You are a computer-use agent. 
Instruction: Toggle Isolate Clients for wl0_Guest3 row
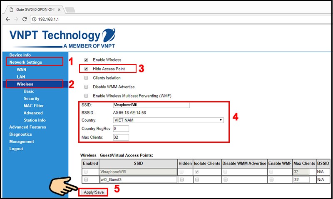click(197, 180)
